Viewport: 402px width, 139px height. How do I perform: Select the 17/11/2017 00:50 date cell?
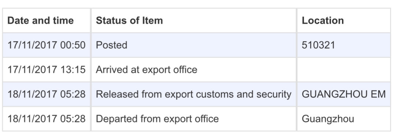point(46,45)
